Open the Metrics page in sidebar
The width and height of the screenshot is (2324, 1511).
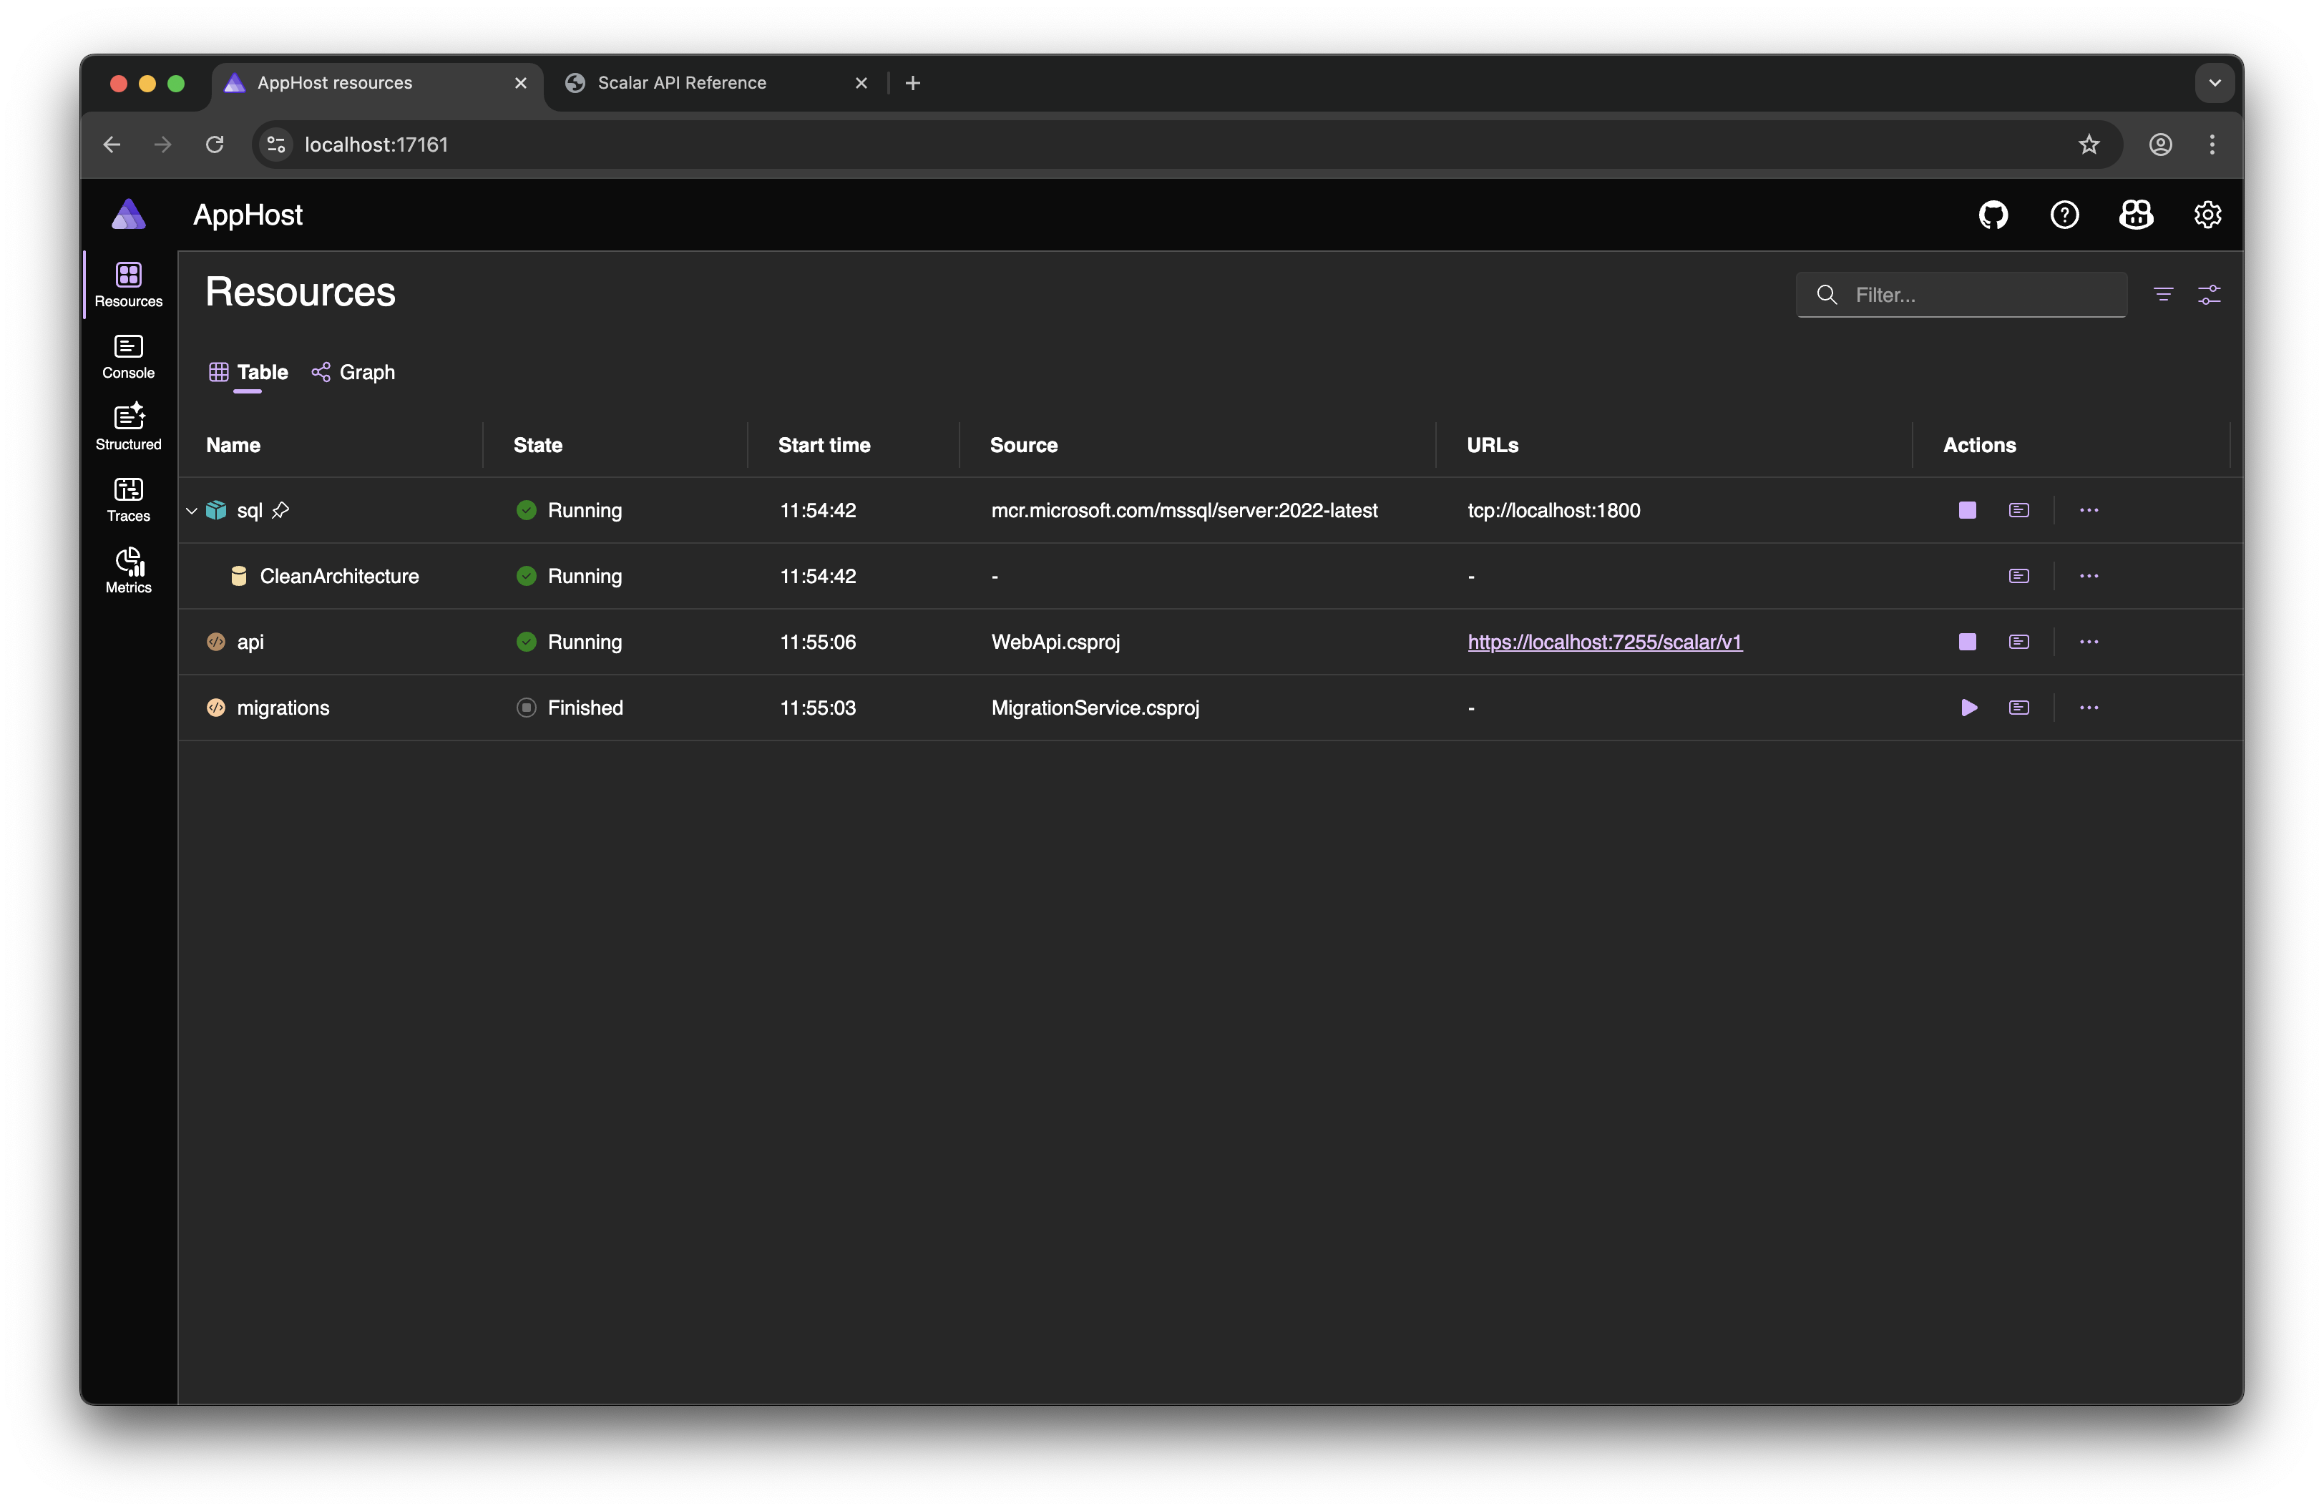coord(128,571)
